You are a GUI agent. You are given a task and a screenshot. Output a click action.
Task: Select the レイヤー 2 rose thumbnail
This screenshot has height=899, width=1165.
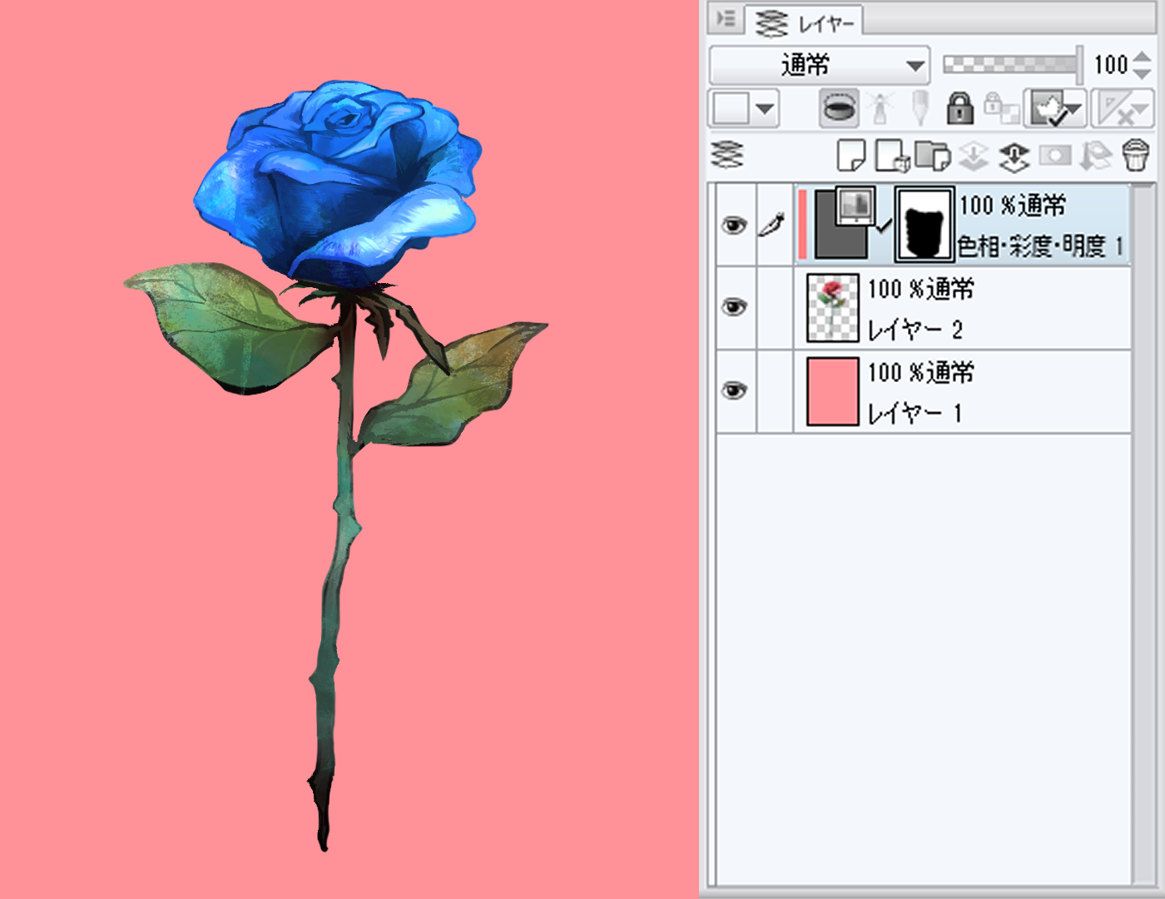pyautogui.click(x=833, y=308)
